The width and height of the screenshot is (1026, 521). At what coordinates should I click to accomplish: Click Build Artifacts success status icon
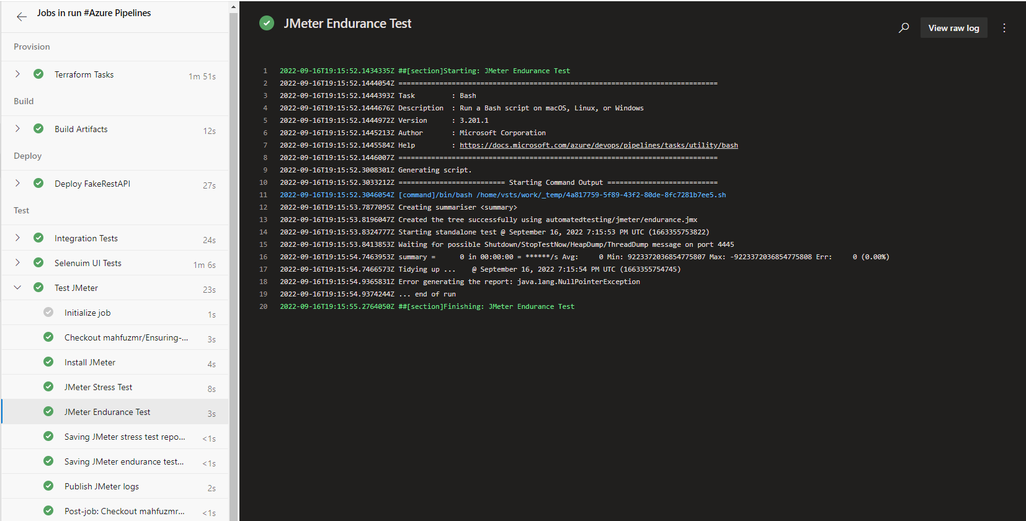click(x=38, y=128)
